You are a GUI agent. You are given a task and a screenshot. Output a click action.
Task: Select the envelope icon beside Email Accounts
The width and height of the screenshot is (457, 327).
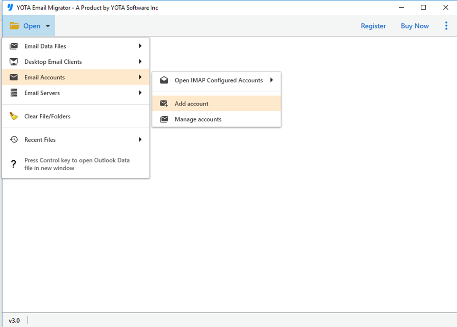click(x=13, y=77)
